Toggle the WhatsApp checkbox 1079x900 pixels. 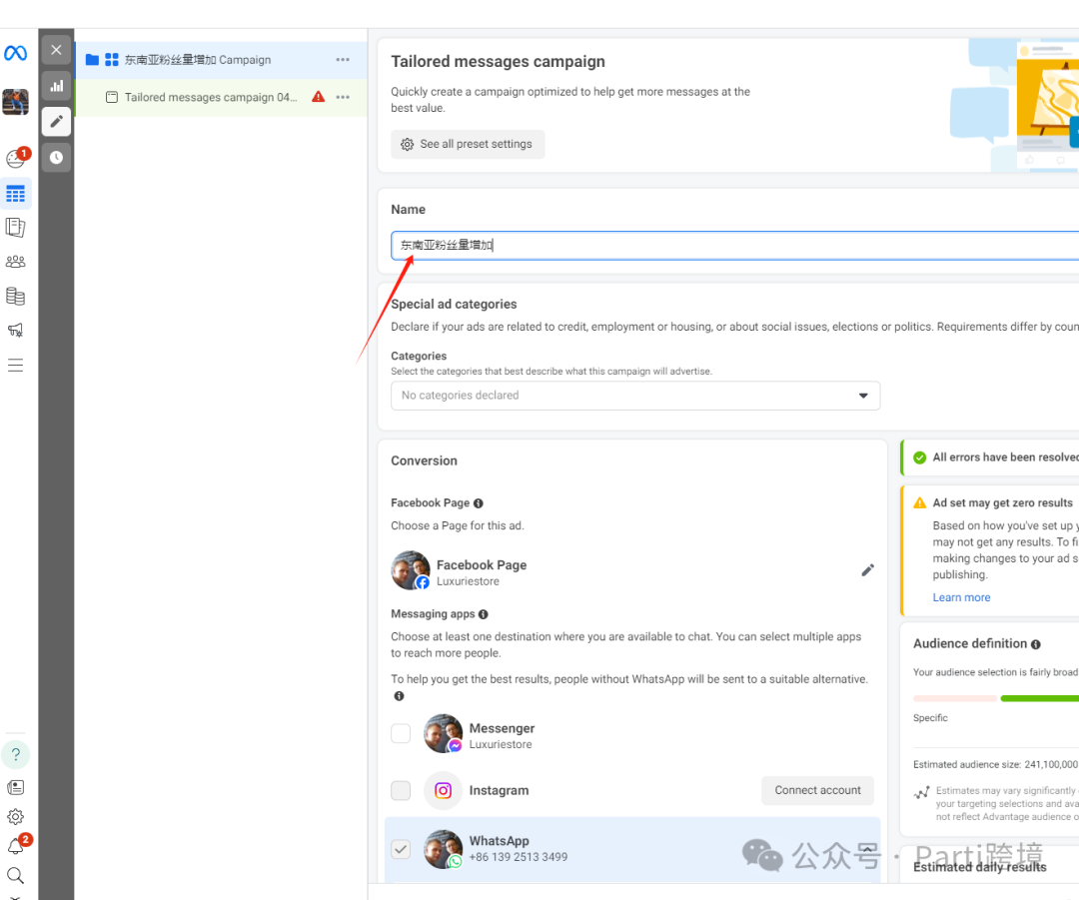click(x=401, y=849)
